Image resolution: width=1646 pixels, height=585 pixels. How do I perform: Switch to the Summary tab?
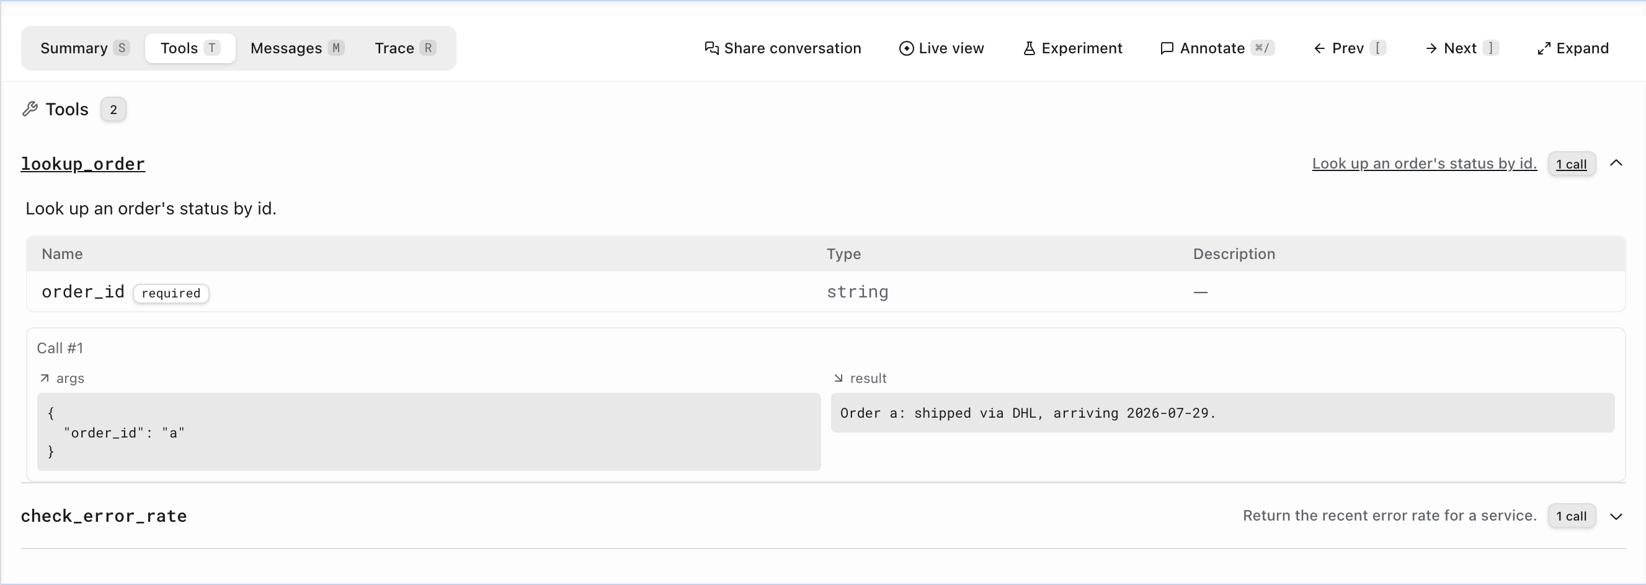[x=84, y=48]
